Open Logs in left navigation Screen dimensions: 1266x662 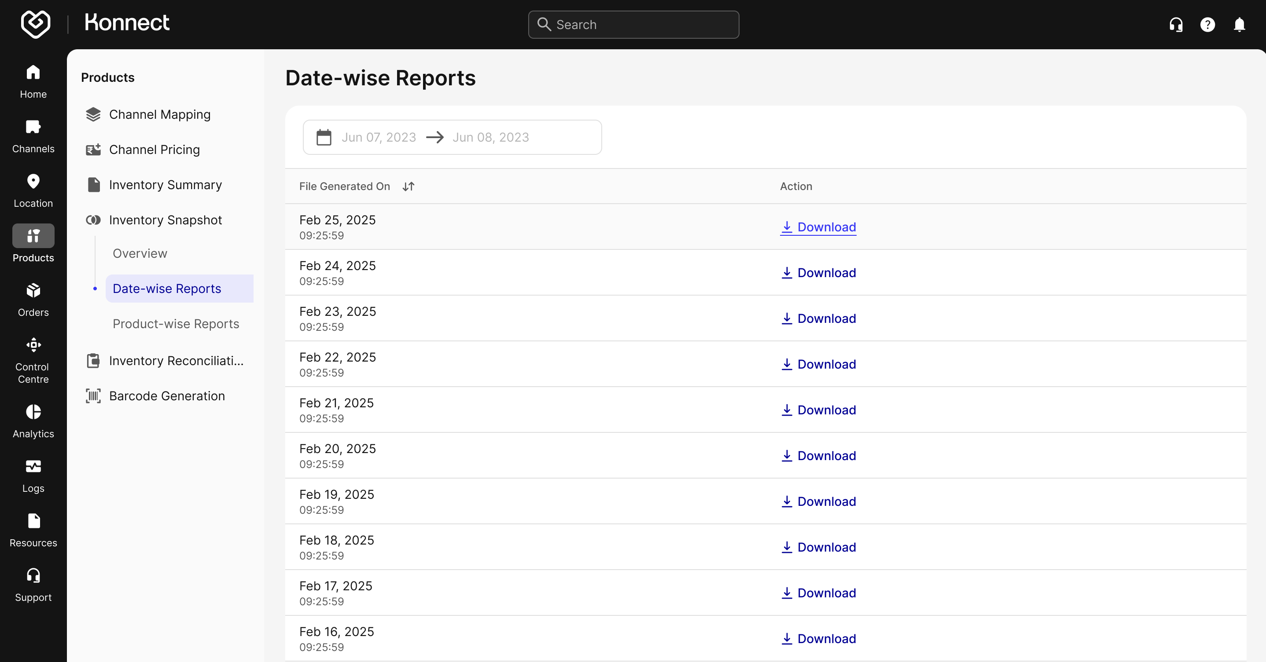[x=33, y=476]
